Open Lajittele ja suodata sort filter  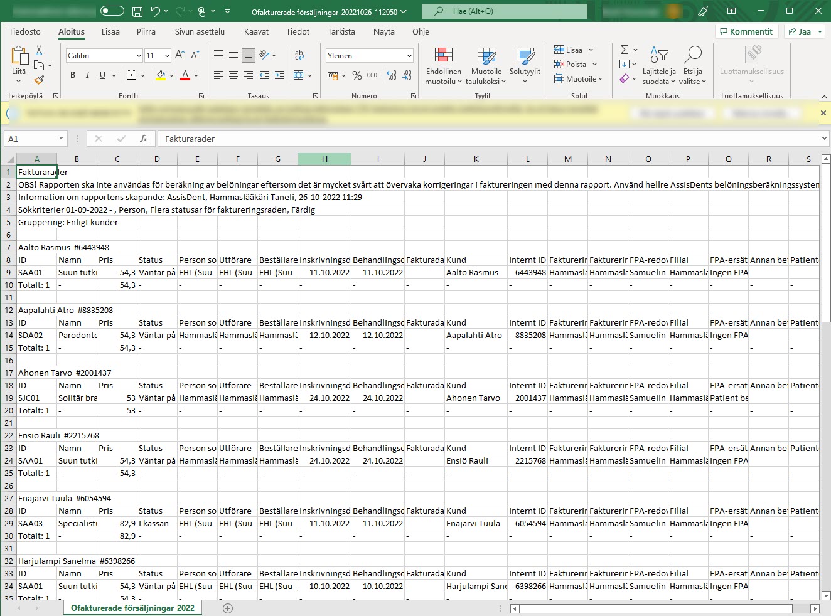click(x=659, y=66)
